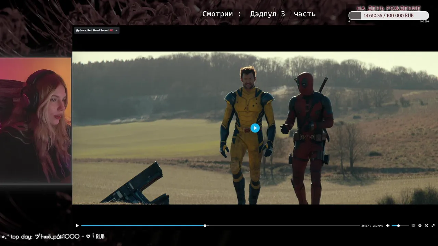Screen dimensions: 438x246
Task: Click the donation goal progress bar
Action: pyautogui.click(x=389, y=16)
